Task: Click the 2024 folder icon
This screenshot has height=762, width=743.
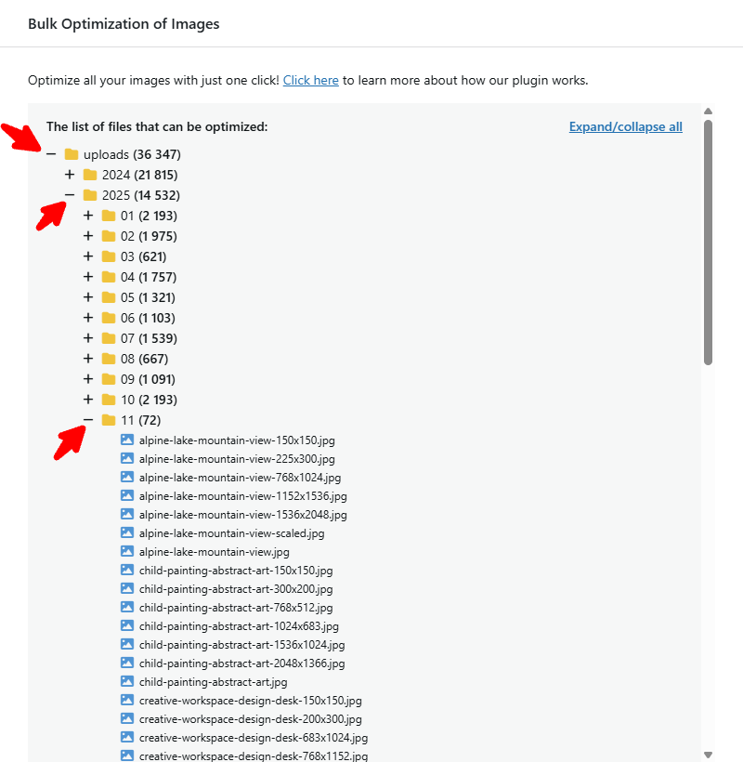Action: (x=90, y=175)
